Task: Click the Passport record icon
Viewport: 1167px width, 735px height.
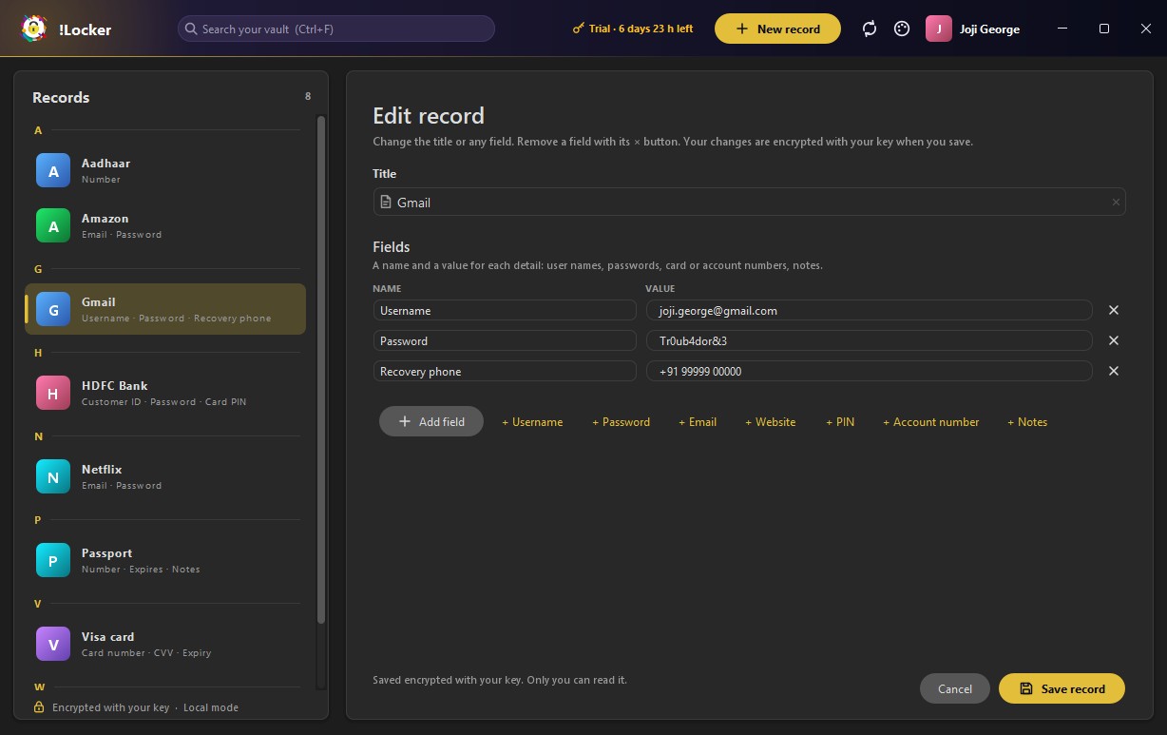Action: point(53,561)
